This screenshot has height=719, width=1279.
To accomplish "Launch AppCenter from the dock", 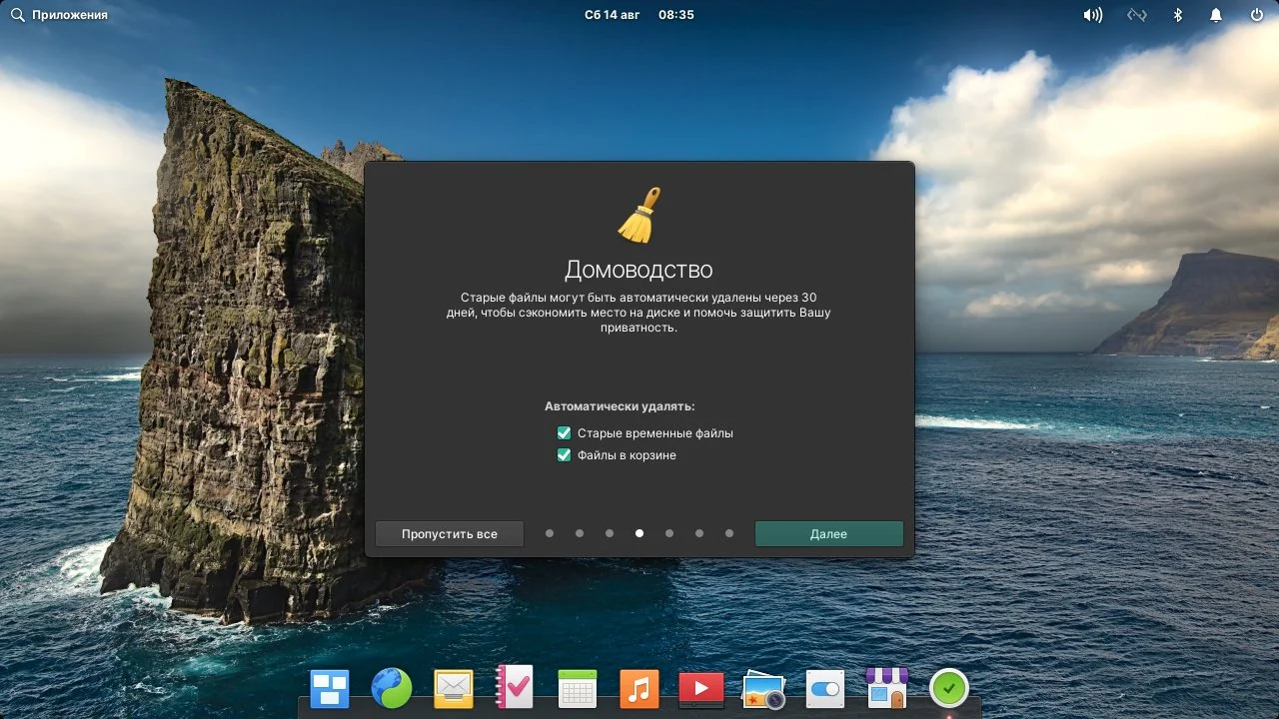I will [x=886, y=687].
